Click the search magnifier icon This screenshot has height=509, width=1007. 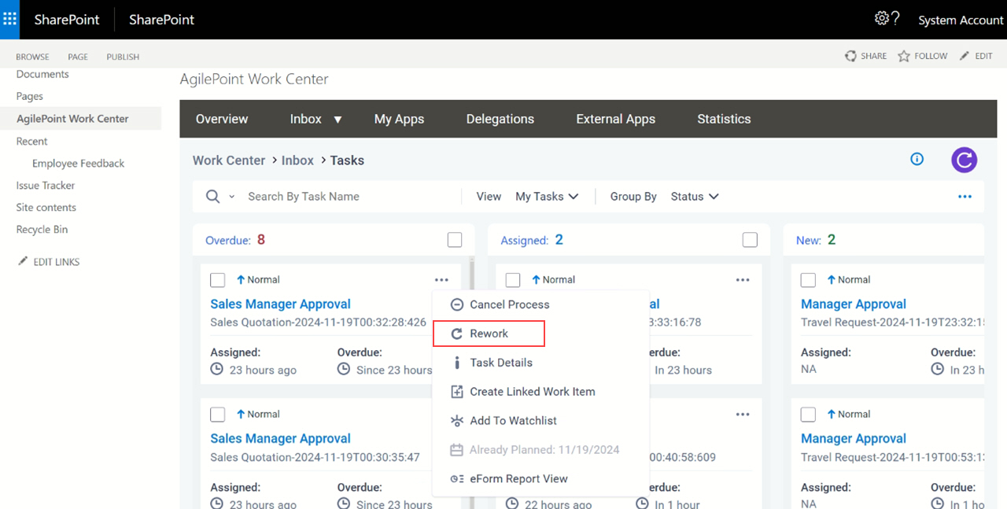point(213,197)
